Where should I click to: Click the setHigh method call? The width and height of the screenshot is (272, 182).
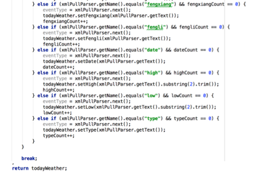tap(87, 84)
